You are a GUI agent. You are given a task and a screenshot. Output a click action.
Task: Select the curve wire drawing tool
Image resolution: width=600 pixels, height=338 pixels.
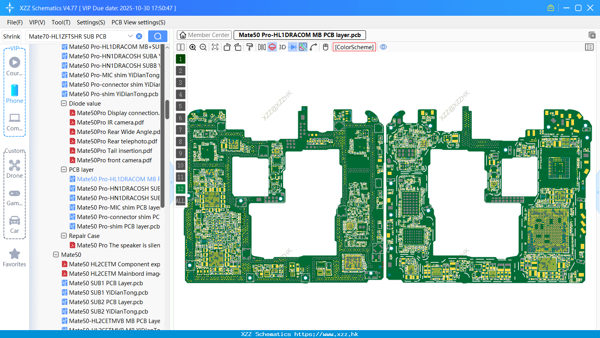tap(314, 47)
